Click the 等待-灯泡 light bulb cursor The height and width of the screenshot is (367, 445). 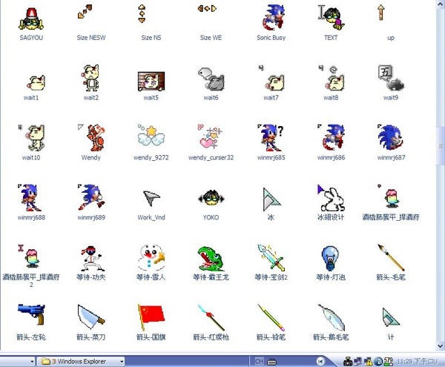point(330,258)
